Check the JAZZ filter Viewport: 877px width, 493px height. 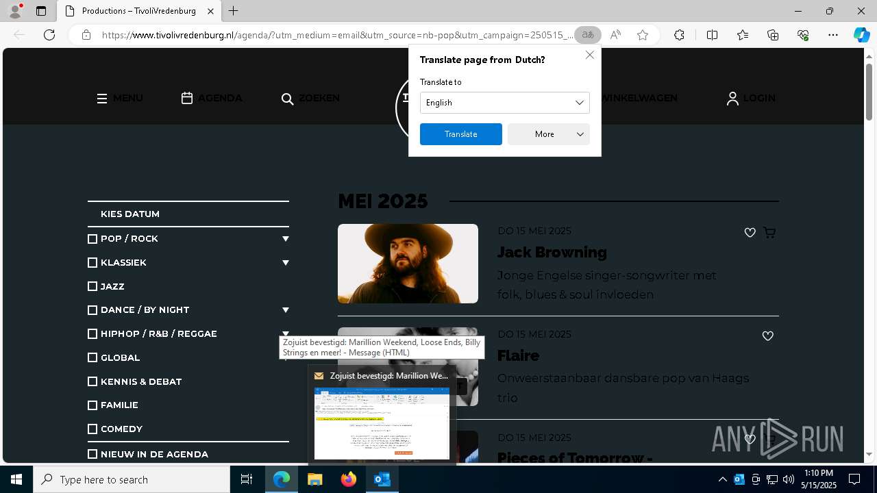coord(92,286)
